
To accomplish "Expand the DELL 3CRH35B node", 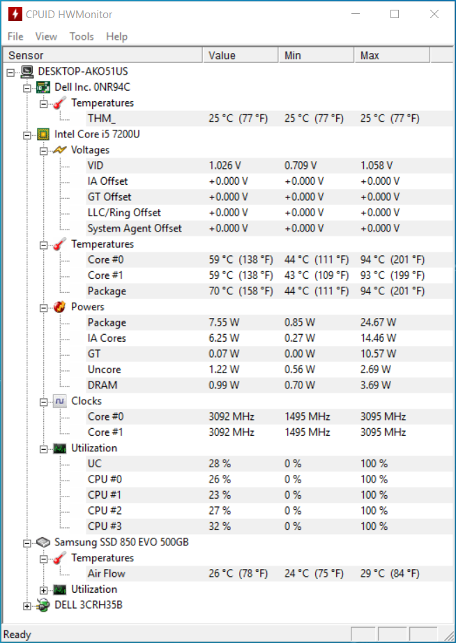I will coord(26,606).
